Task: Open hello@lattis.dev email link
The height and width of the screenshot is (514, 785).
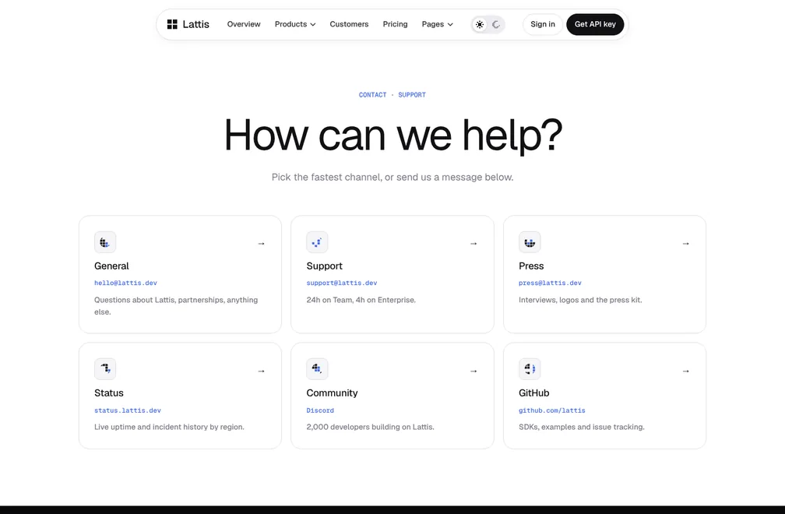Action: [x=125, y=283]
